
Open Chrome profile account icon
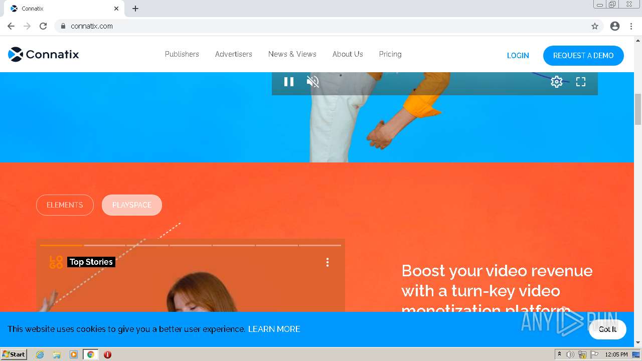615,26
